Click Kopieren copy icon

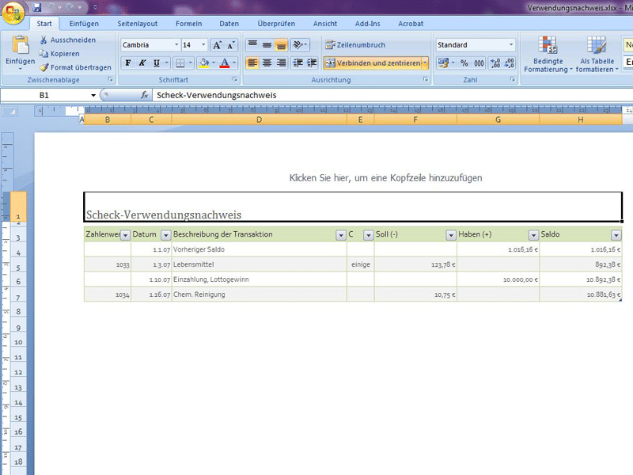coord(44,53)
